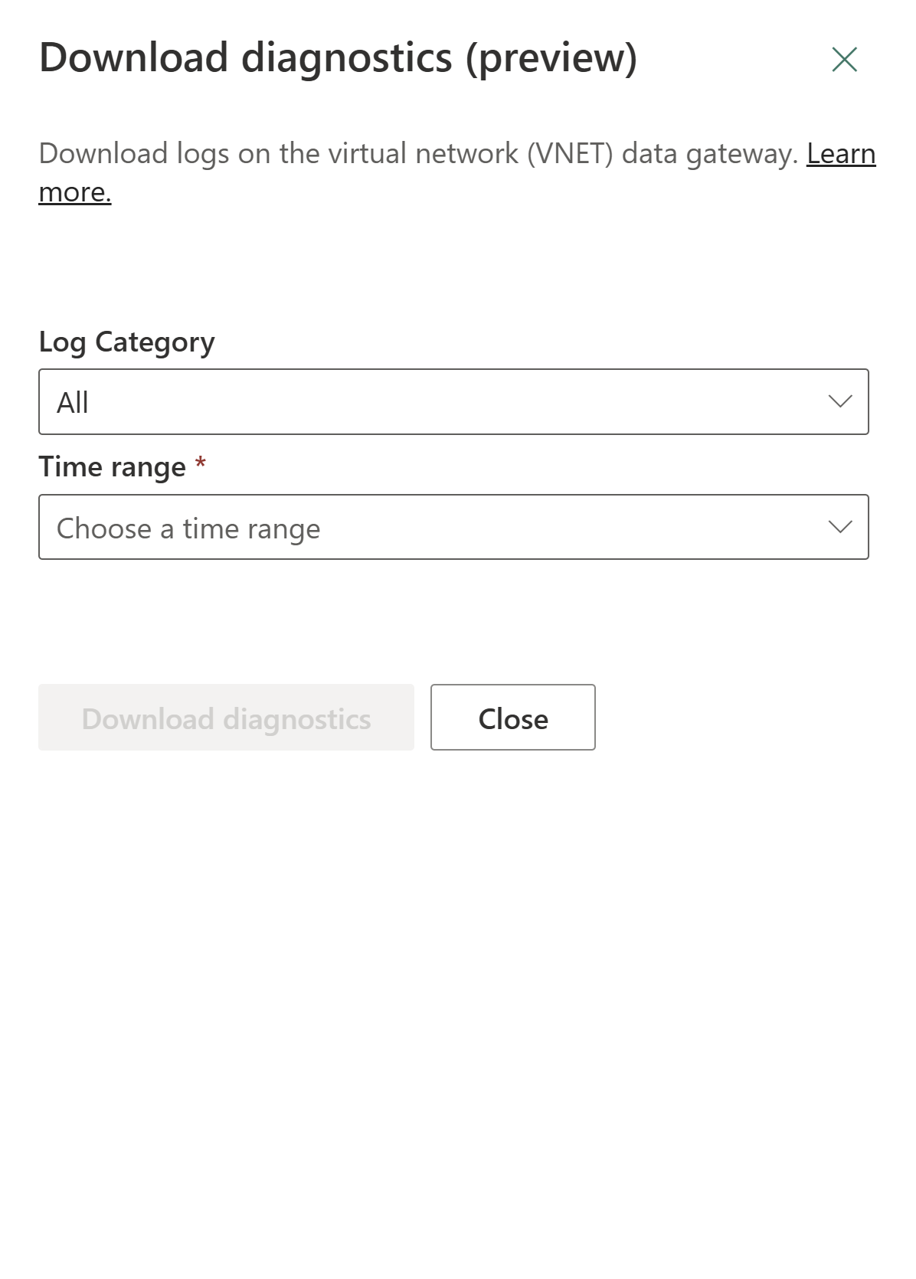
Task: Click the Log Category chevron arrow
Action: point(840,401)
